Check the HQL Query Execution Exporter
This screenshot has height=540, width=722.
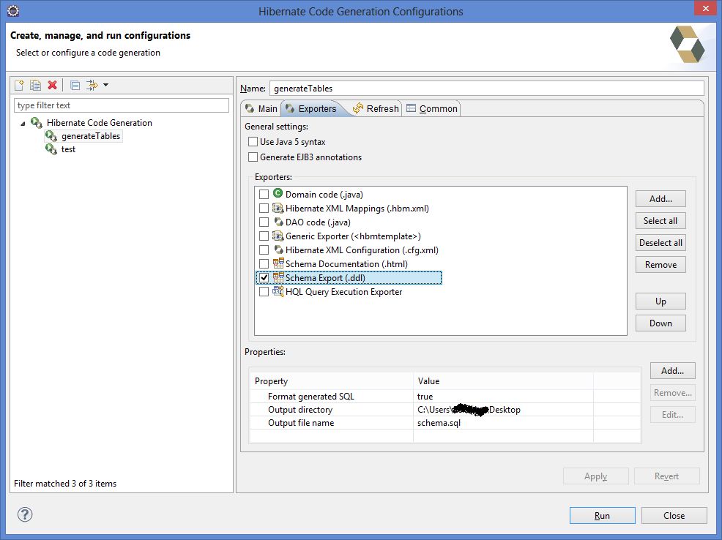264,292
